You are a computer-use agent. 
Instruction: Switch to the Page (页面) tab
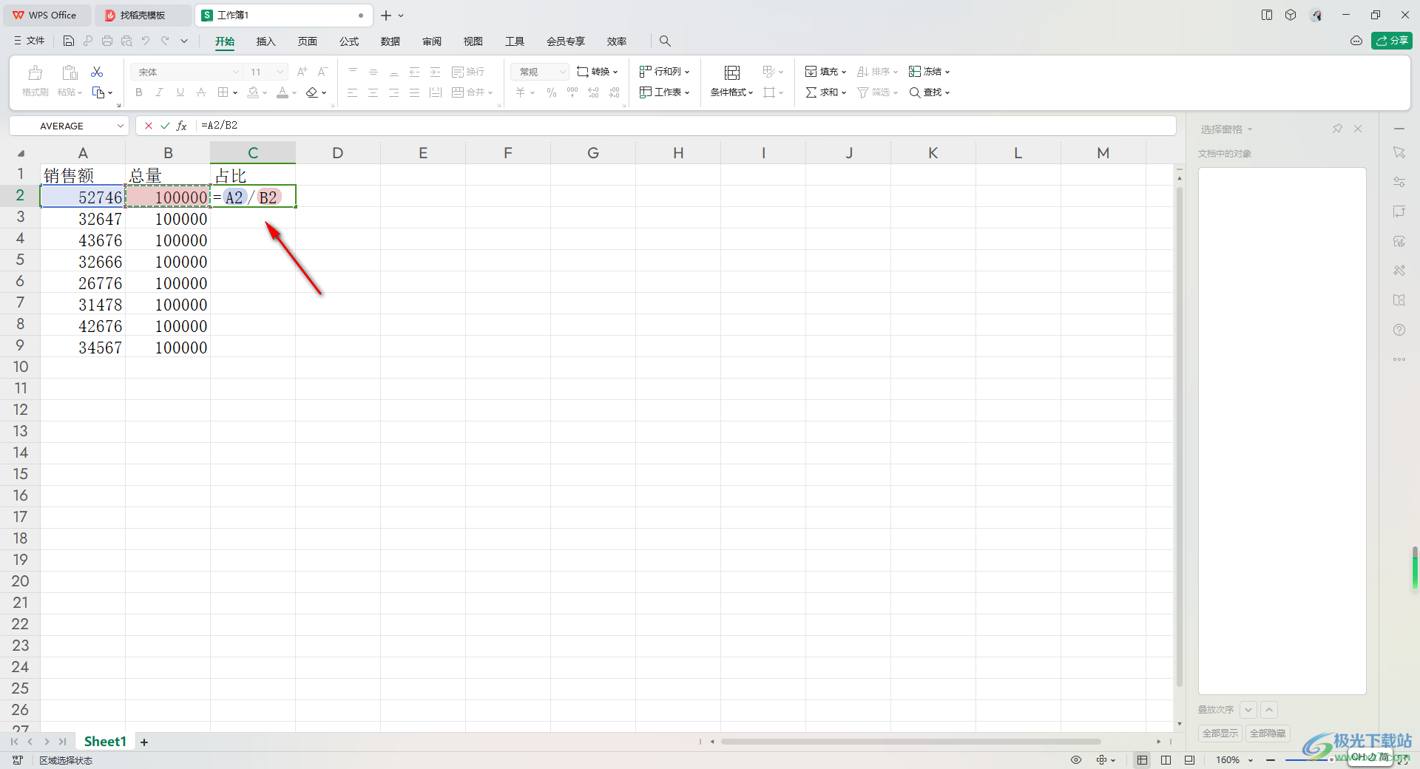(307, 41)
